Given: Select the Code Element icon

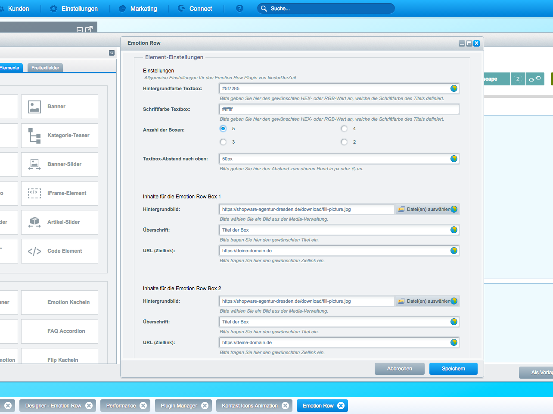Looking at the screenshot, I should pyautogui.click(x=34, y=251).
